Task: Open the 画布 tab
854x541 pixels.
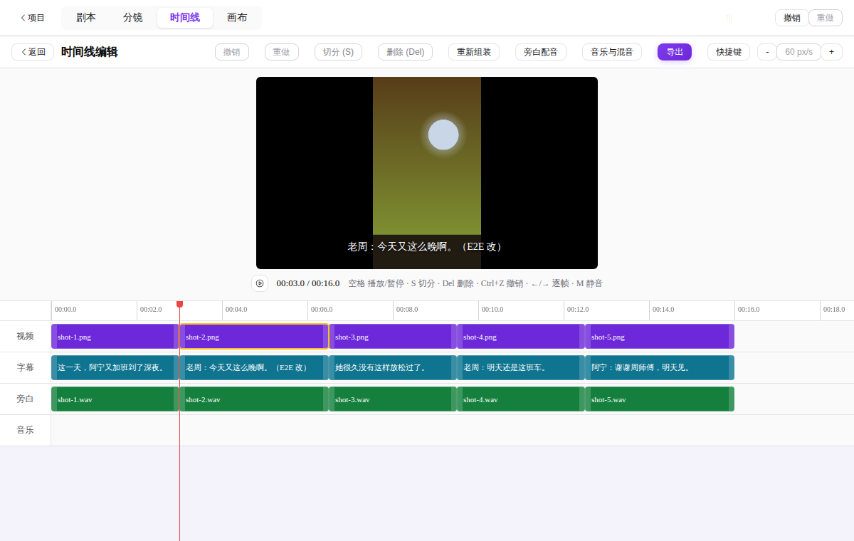Action: (237, 18)
